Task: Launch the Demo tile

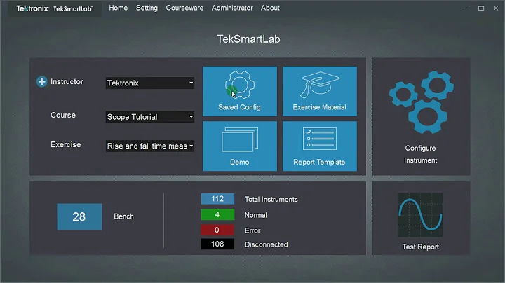Action: pos(240,146)
